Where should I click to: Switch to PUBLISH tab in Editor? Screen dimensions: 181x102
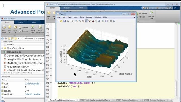coord(67,8)
